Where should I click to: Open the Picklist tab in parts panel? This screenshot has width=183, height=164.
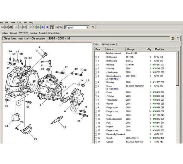(x=105, y=45)
